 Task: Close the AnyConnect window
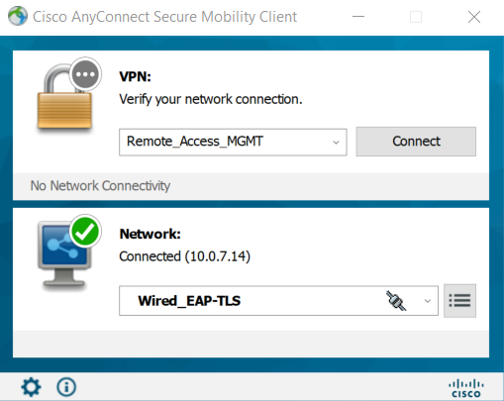click(x=474, y=17)
